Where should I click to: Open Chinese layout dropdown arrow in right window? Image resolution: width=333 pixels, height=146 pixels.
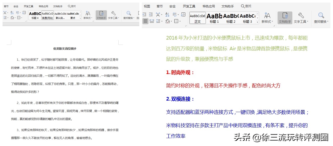tap(162, 15)
